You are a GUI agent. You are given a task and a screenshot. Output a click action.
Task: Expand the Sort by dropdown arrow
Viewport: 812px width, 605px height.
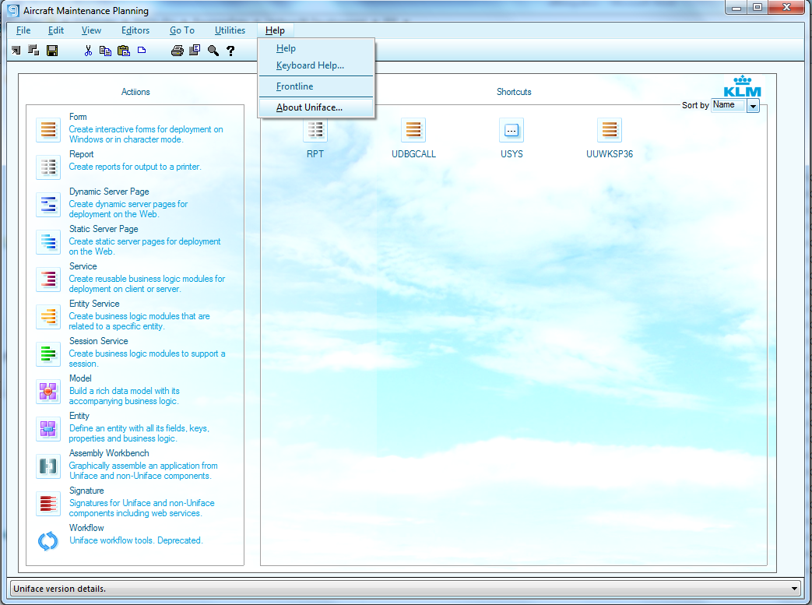[x=753, y=106]
